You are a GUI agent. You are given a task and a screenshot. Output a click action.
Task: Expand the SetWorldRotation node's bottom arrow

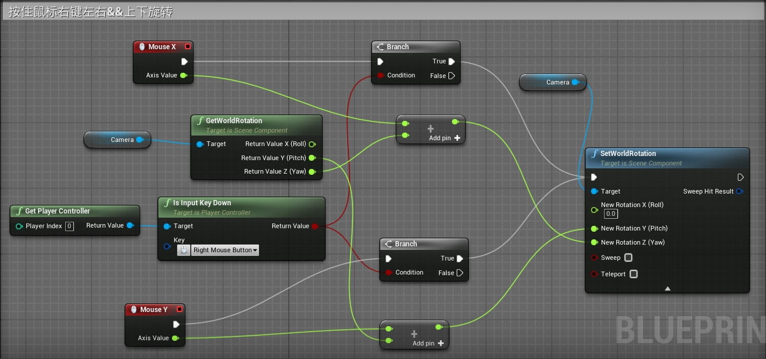click(x=667, y=288)
